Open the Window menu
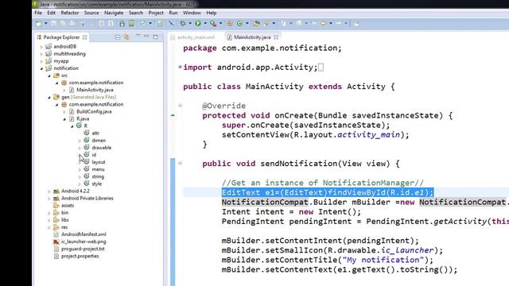Image resolution: width=509 pixels, height=286 pixels. click(x=192, y=13)
